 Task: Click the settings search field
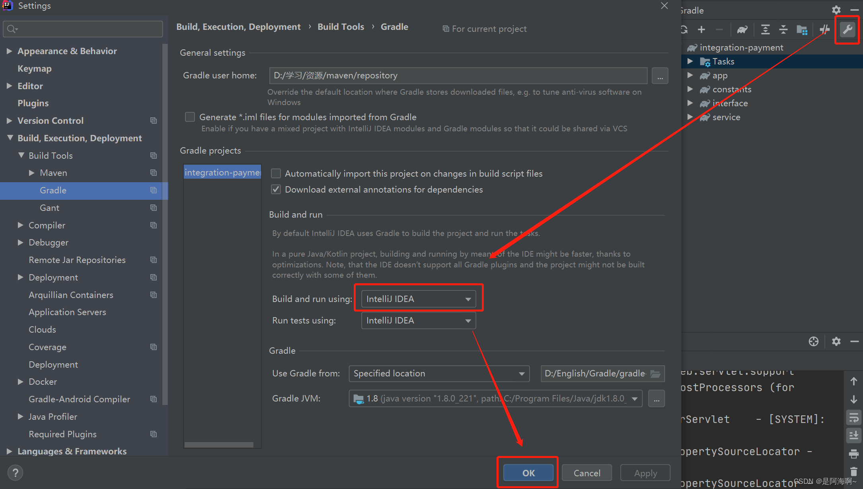pos(84,29)
